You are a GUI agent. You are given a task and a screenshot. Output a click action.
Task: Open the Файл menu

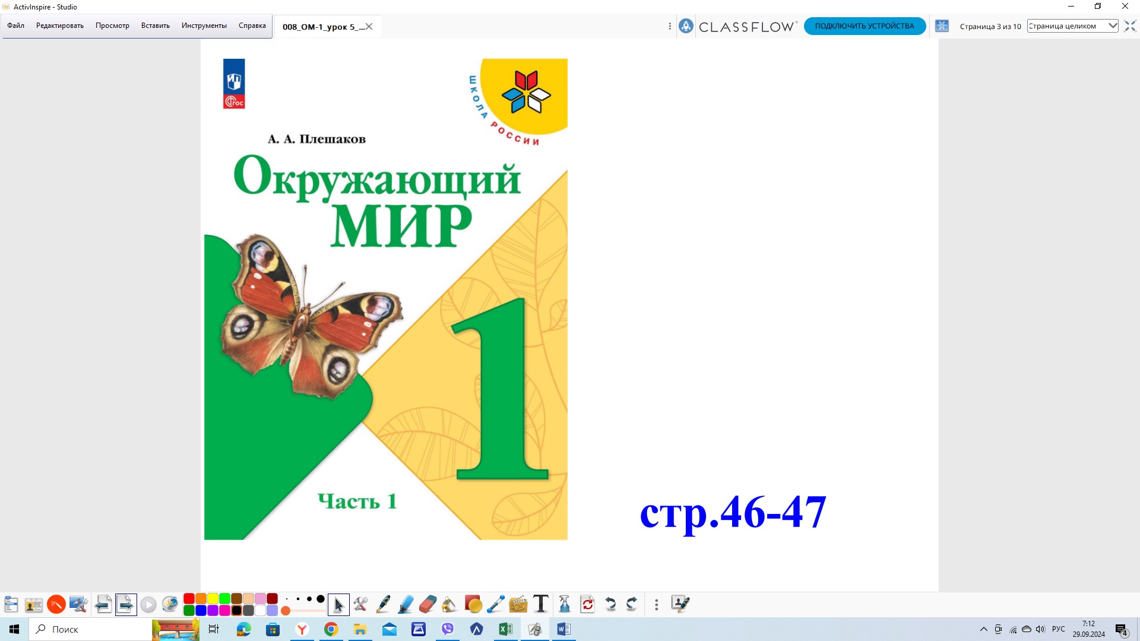tap(16, 26)
